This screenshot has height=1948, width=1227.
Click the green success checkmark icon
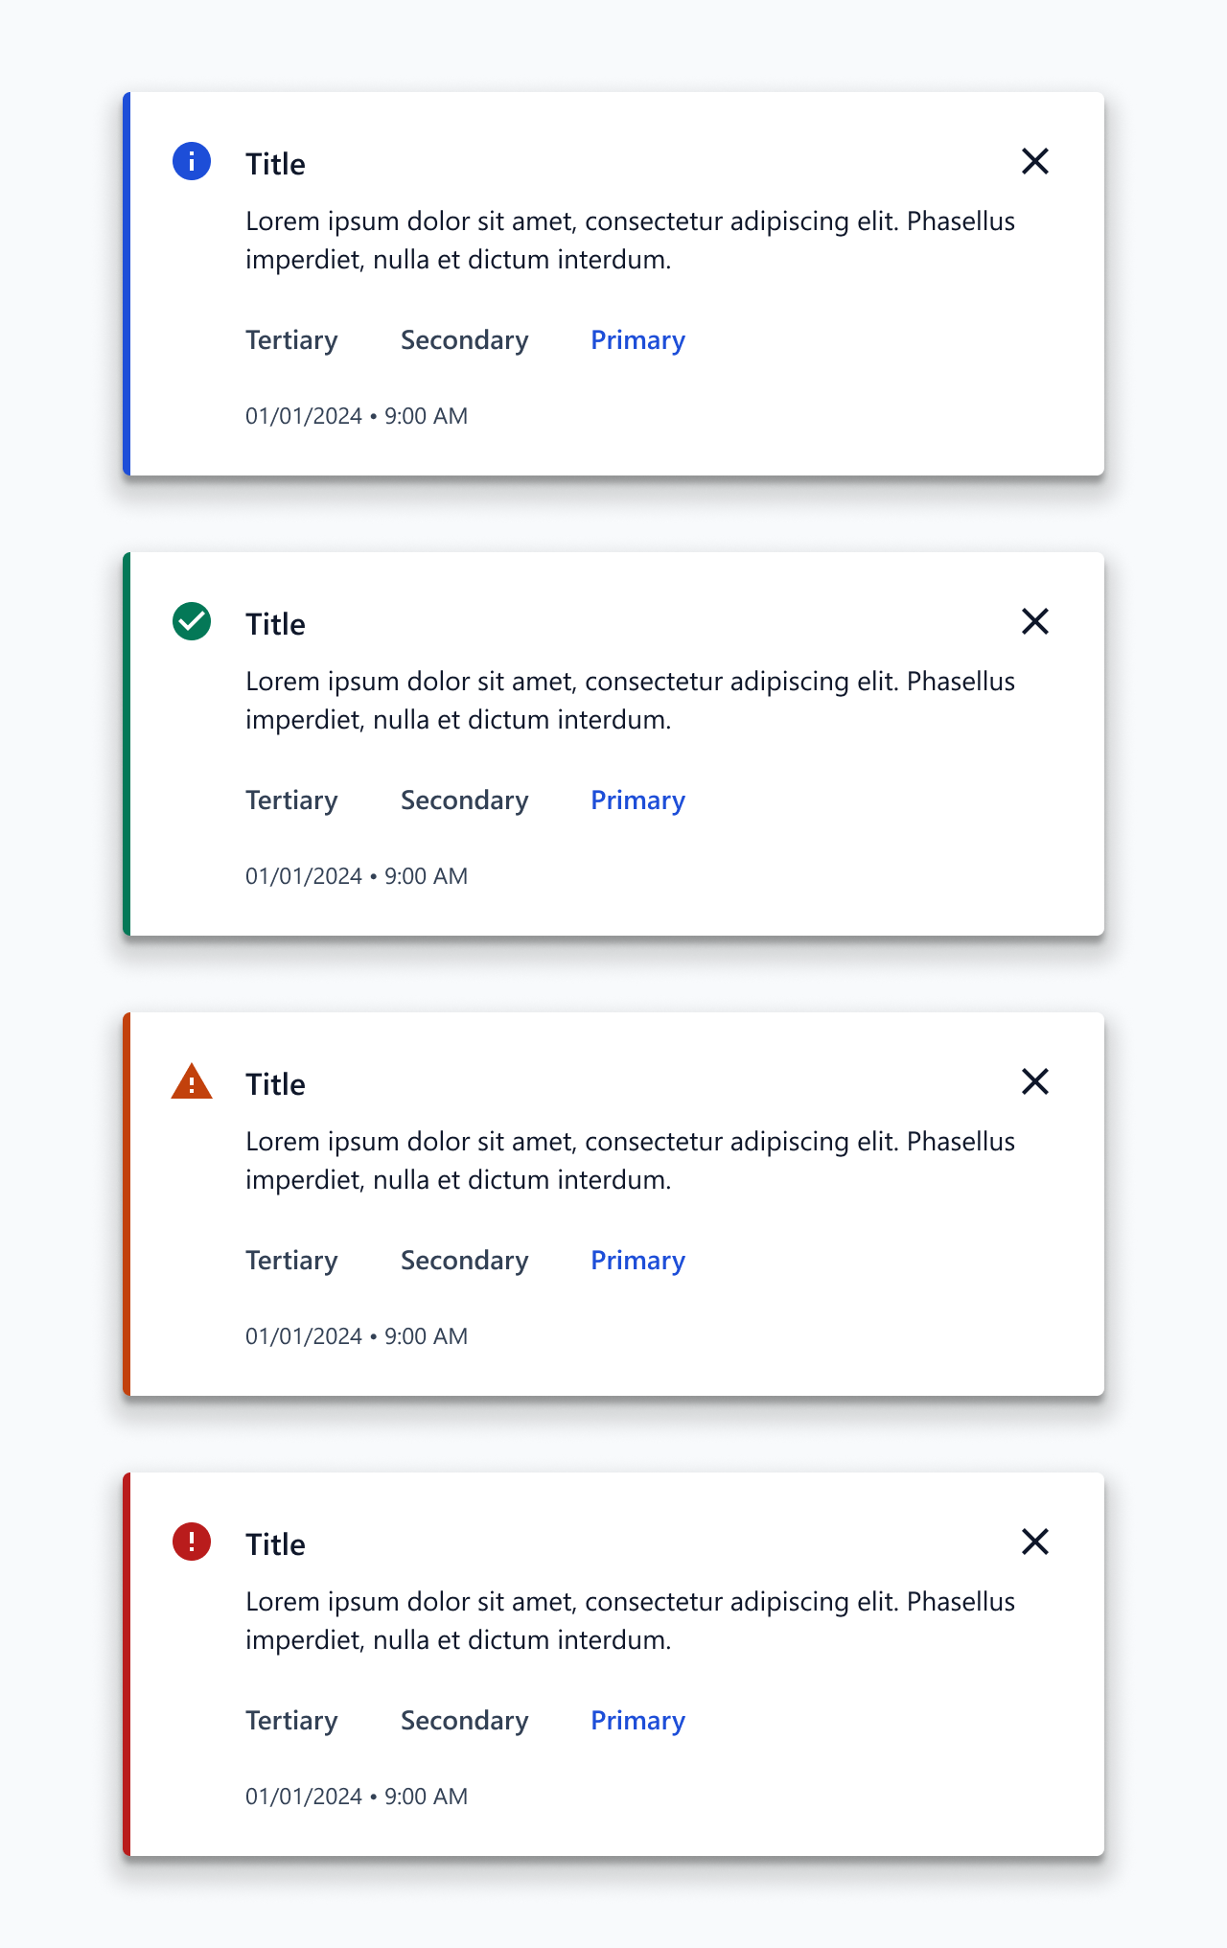tap(192, 621)
